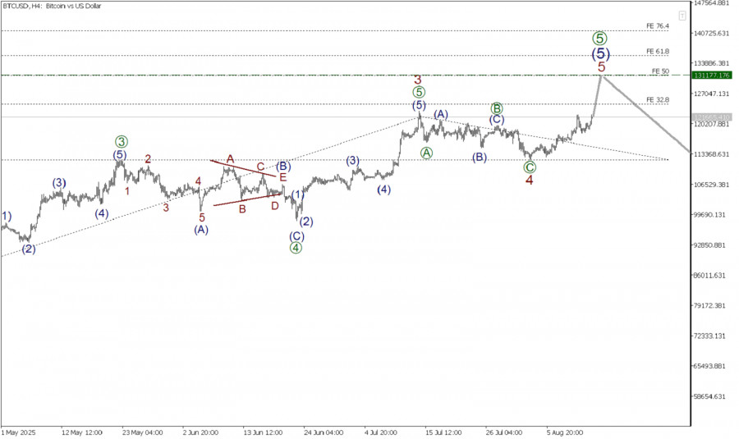The width and height of the screenshot is (739, 439).
Task: Select the green 131177.176 price label
Action: point(712,75)
